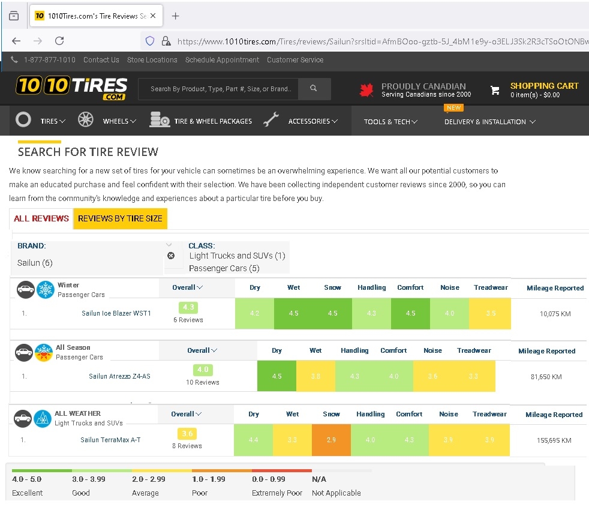Expand the TIRES menu
Image resolution: width=589 pixels, height=507 pixels.
tap(53, 121)
